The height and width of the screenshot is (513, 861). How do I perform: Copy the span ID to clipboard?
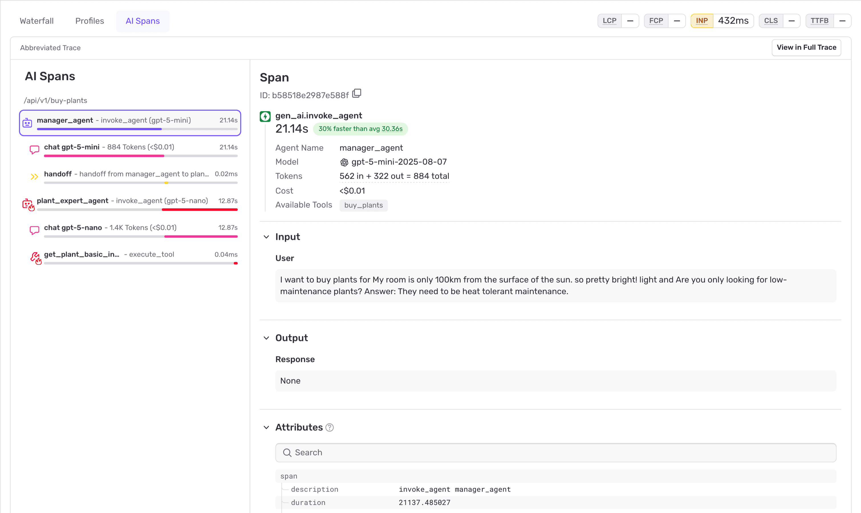(x=357, y=94)
